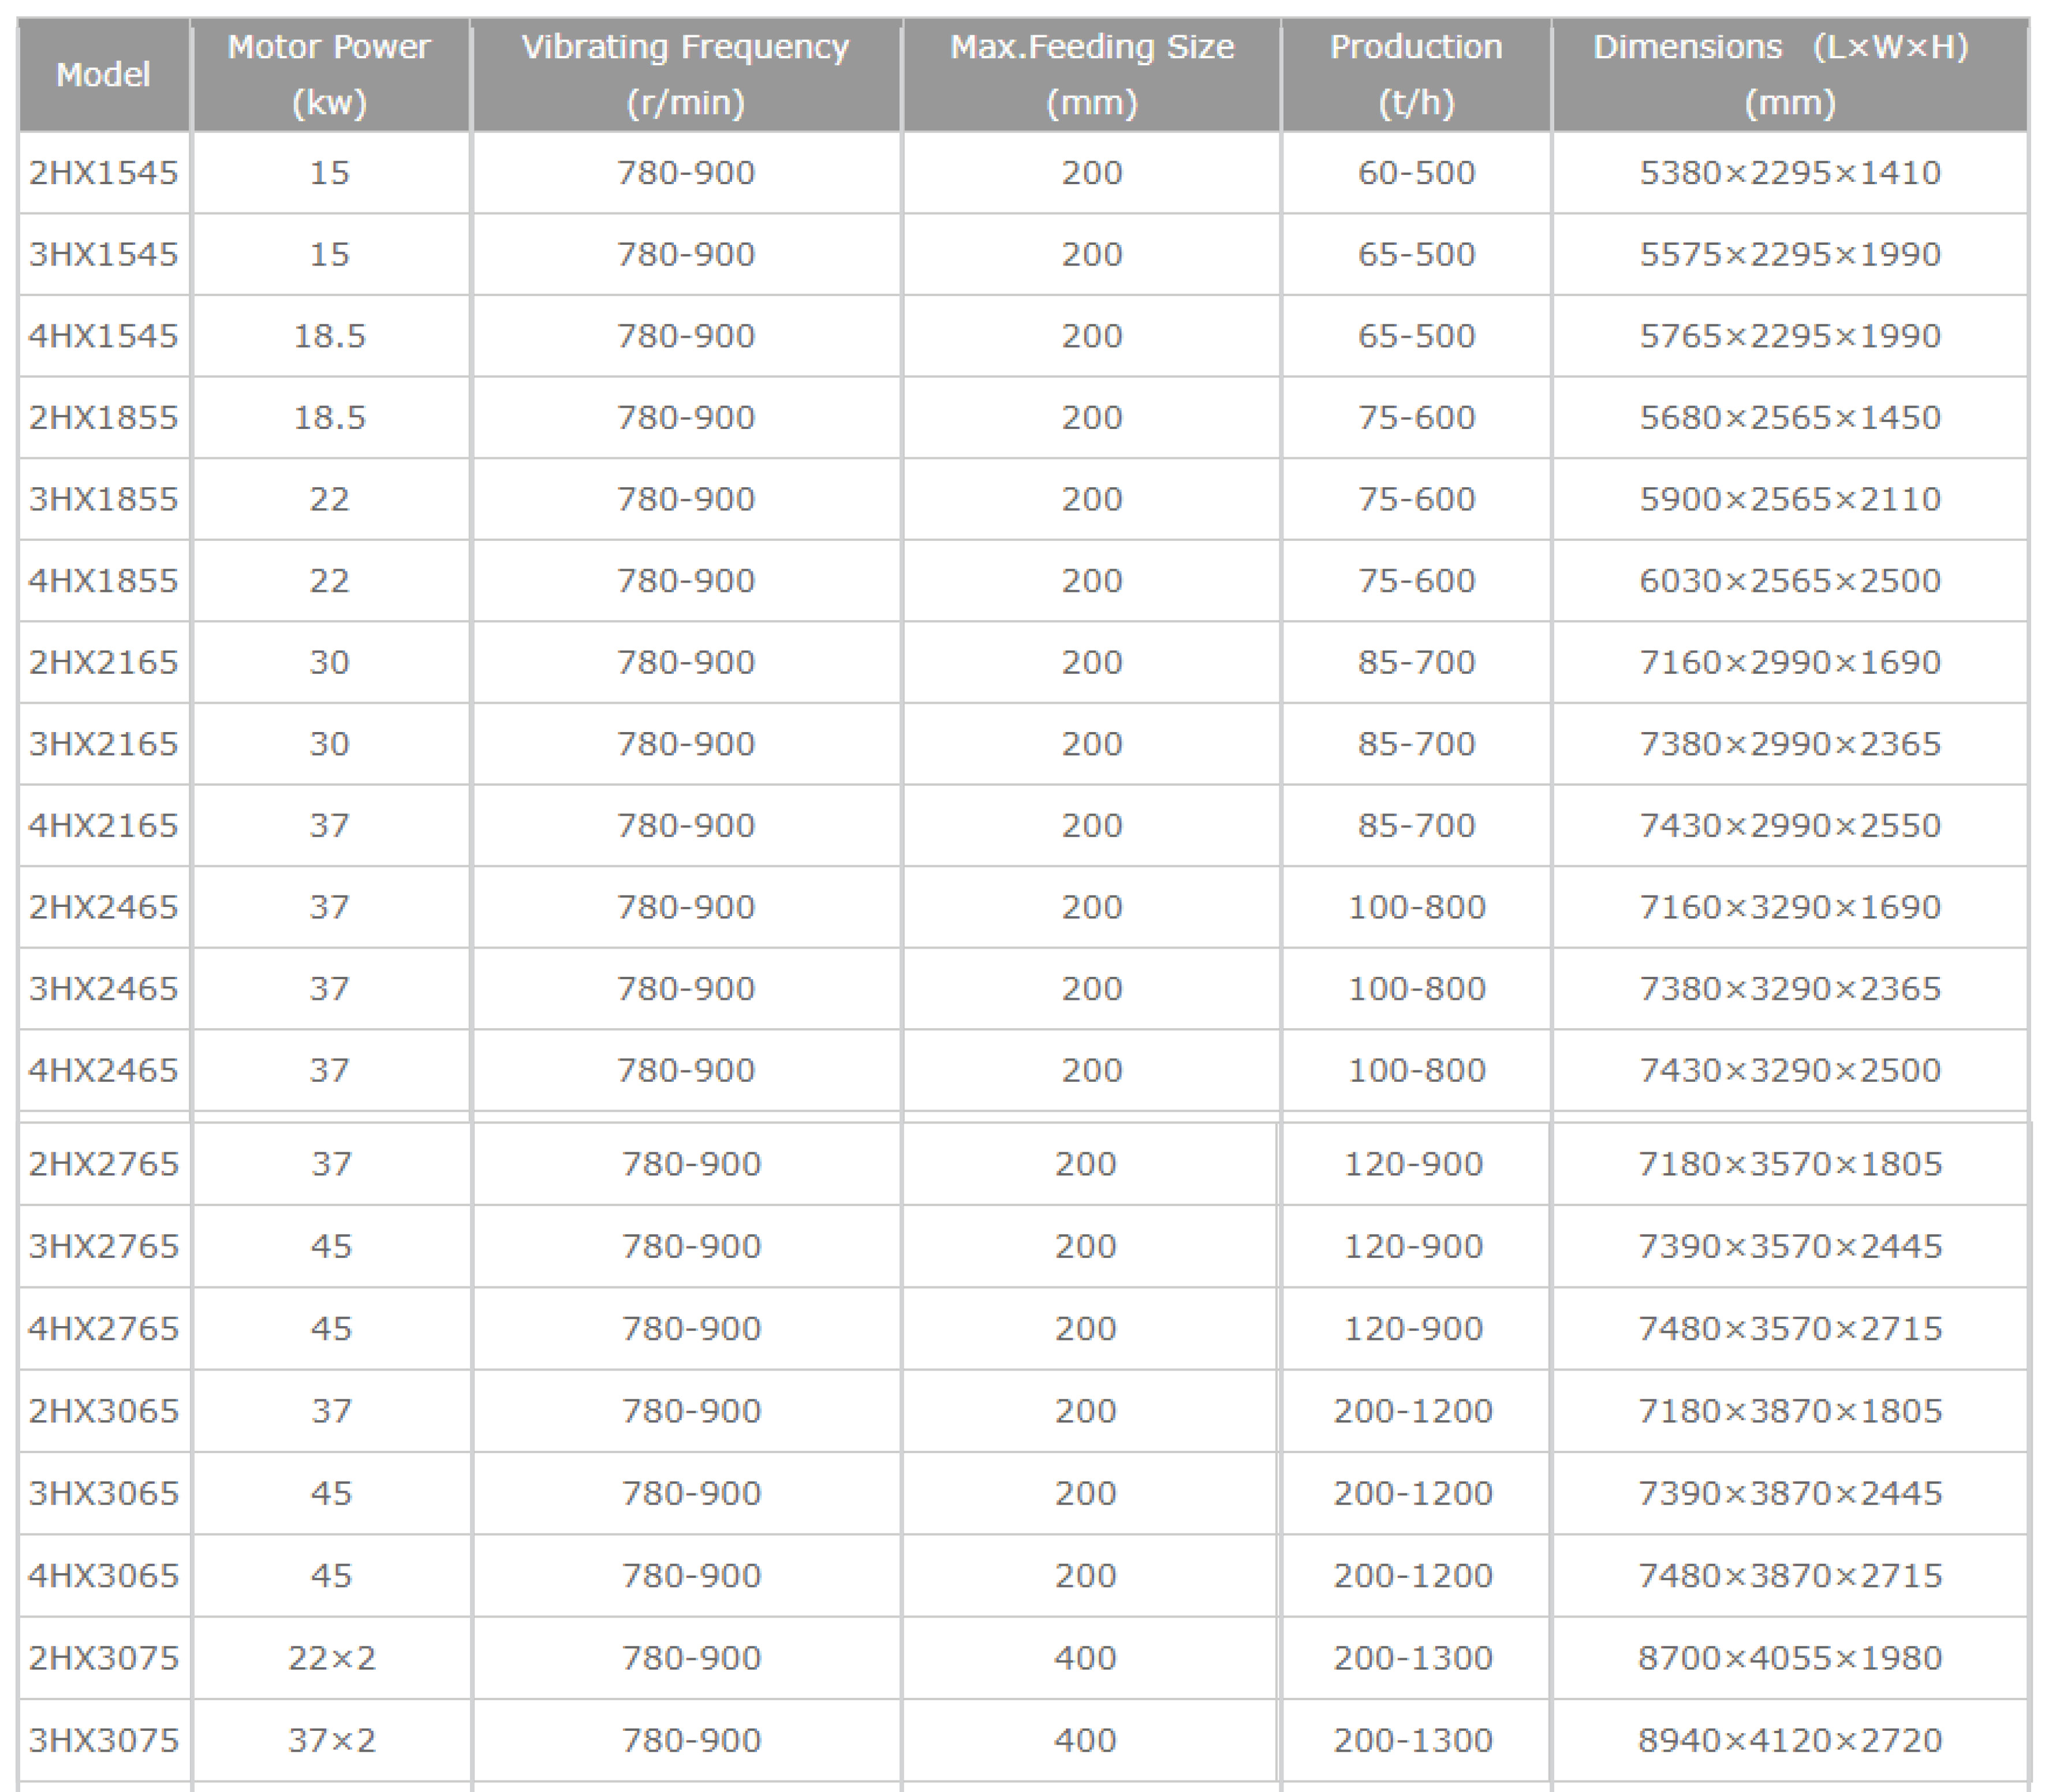This screenshot has width=2045, height=1792.
Task: Click the Max.Feeding Size (mm) header
Action: pos(1092,75)
